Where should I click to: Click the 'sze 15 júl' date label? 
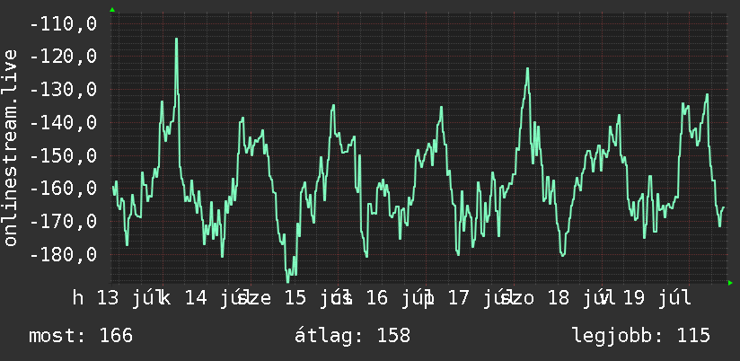(x=294, y=298)
